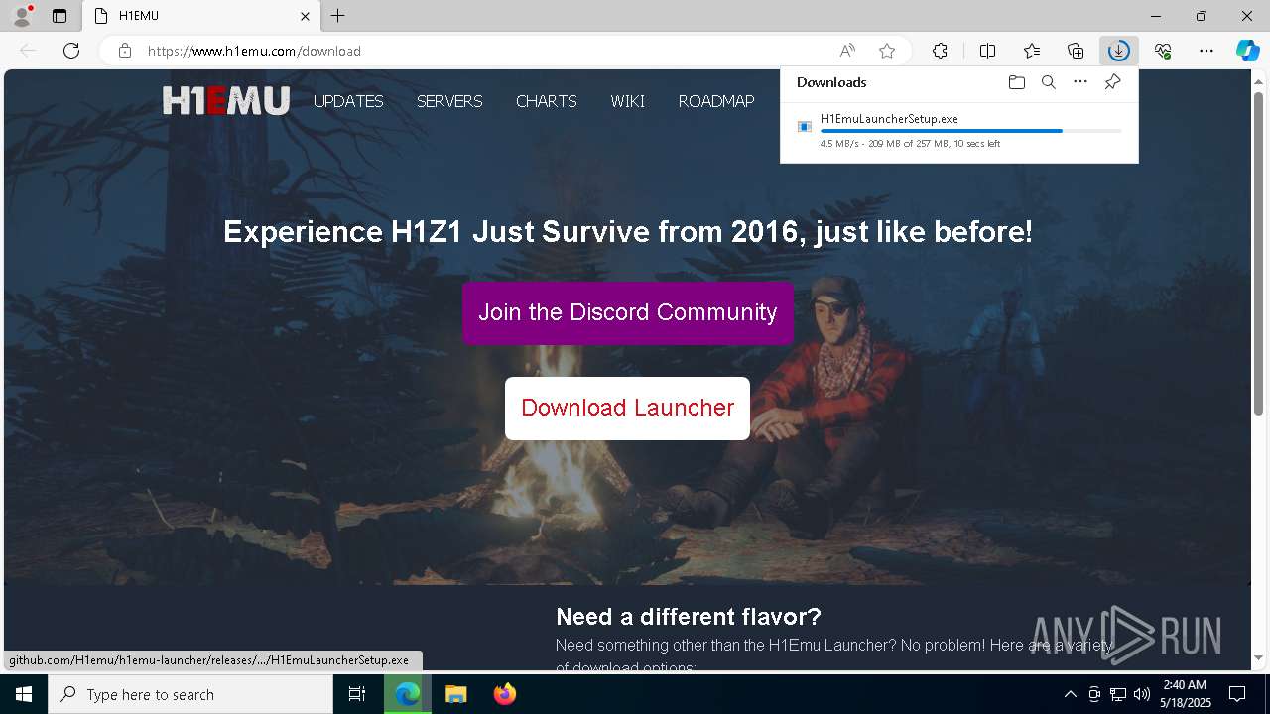Click the taskbar search box
The image size is (1270, 714).
coord(190,694)
